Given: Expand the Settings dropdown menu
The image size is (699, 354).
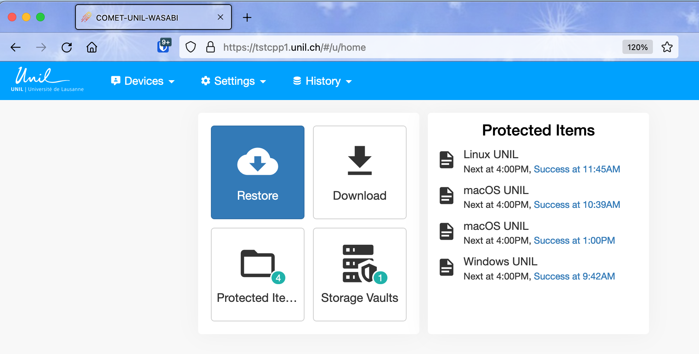Looking at the screenshot, I should click(234, 81).
